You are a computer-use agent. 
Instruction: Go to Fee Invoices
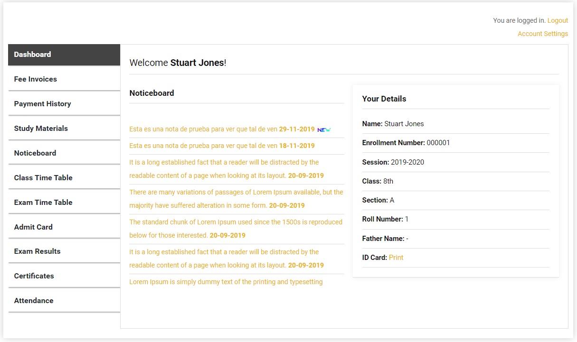click(64, 79)
